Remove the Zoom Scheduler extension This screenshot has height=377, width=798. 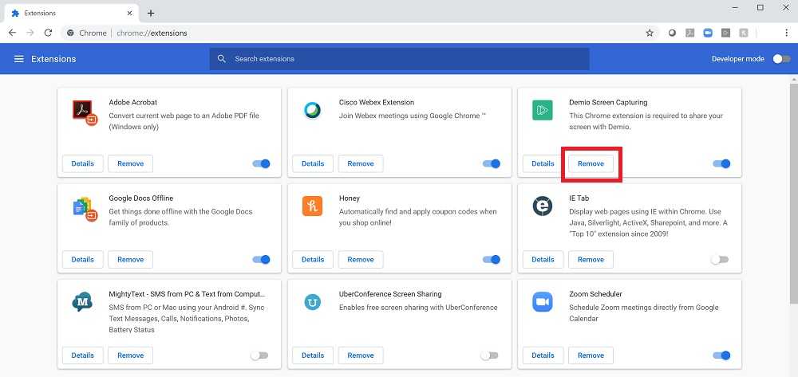click(x=591, y=355)
